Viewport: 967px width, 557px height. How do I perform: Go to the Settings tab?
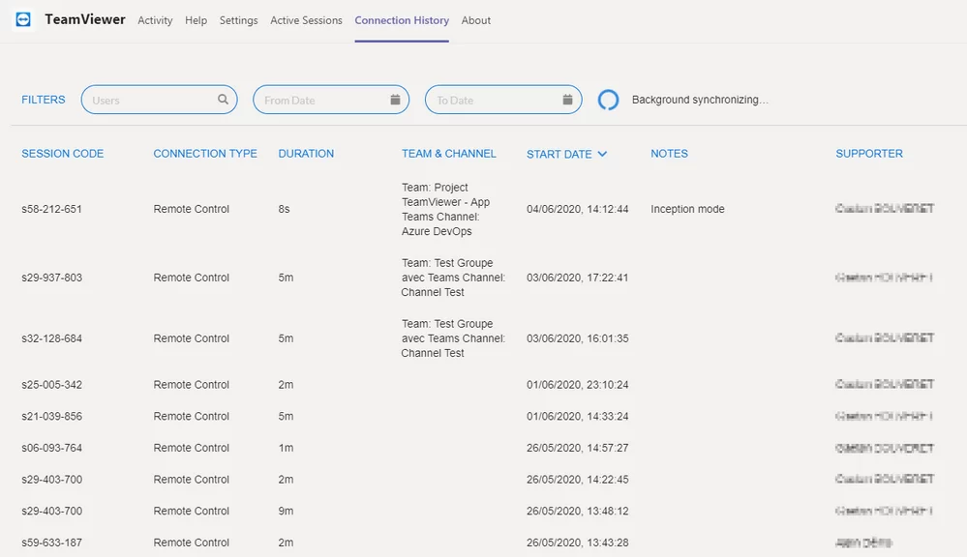coord(238,20)
